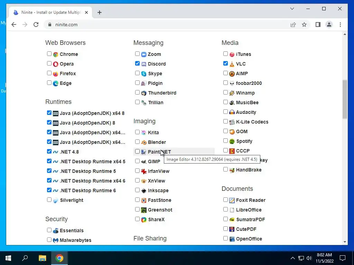Click the Audacity headphones icon
The width and height of the screenshot is (354, 265).
[232, 112]
